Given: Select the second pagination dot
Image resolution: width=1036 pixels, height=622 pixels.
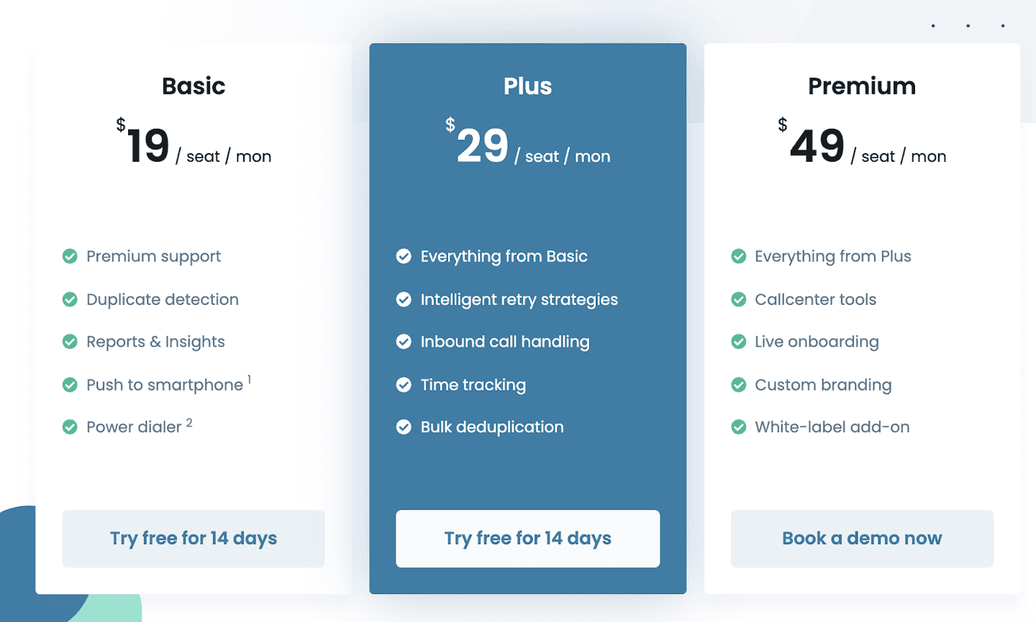Looking at the screenshot, I should coord(968,26).
